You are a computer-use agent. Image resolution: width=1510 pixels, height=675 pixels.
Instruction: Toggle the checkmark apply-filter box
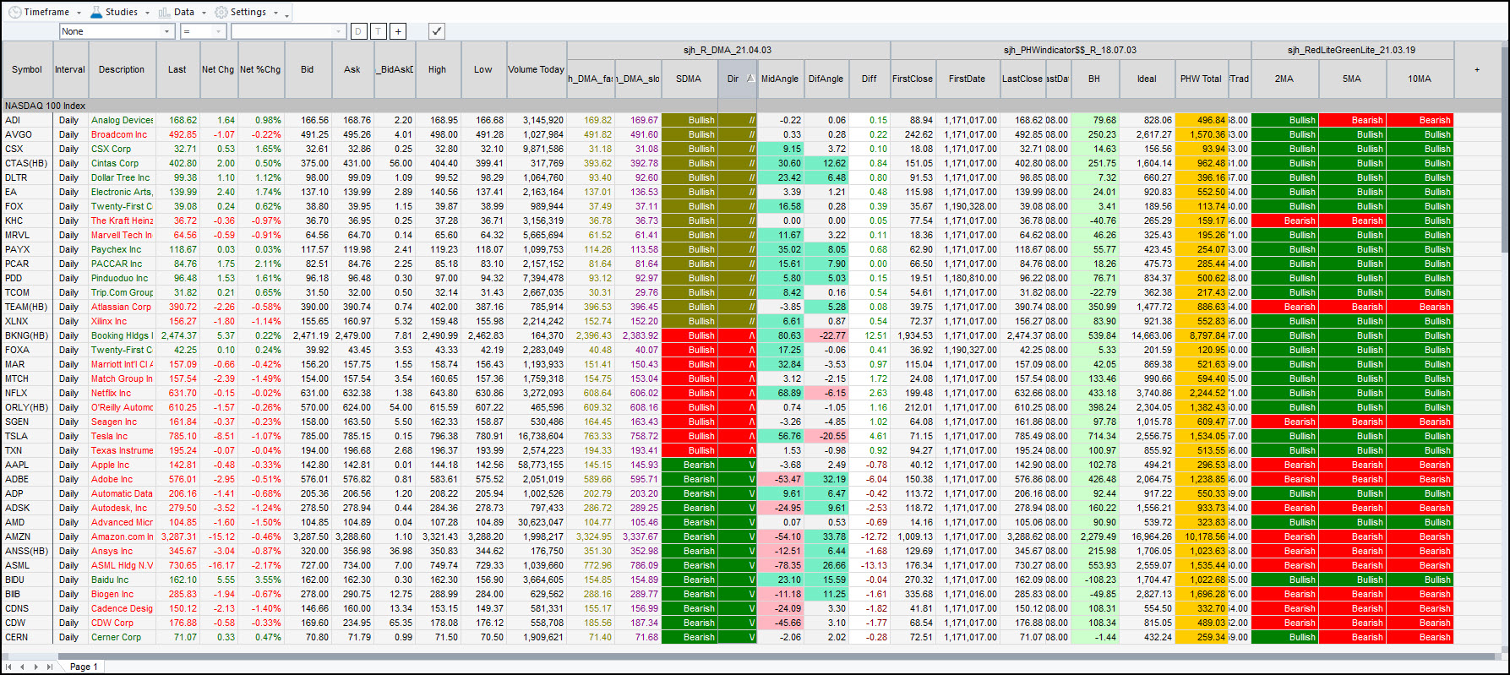click(x=436, y=31)
